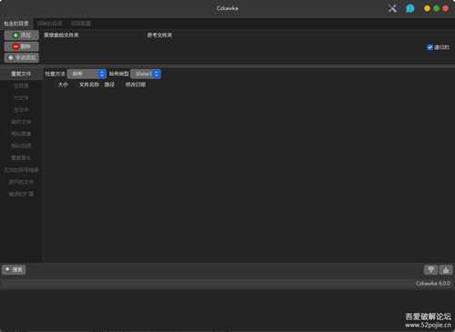Click the Czkawka 6.0.0 version label
The height and width of the screenshot is (332, 455).
tap(433, 284)
